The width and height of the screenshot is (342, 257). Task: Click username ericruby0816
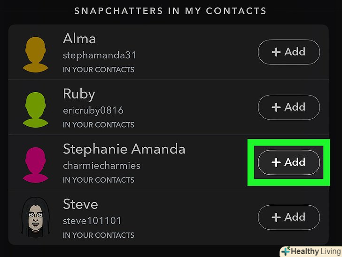(93, 111)
